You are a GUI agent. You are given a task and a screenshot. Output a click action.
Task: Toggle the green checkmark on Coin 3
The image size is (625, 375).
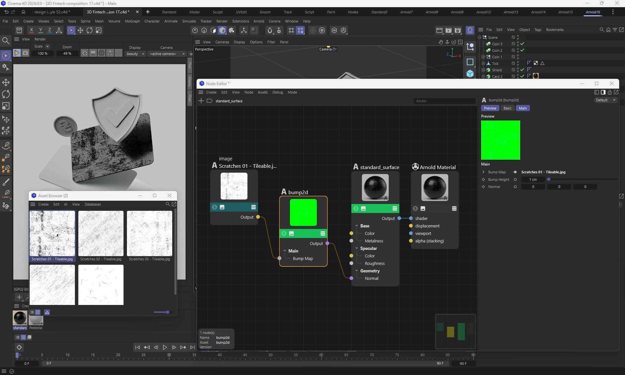click(x=522, y=44)
